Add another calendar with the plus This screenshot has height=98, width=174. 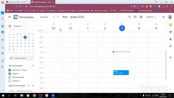point(29,85)
